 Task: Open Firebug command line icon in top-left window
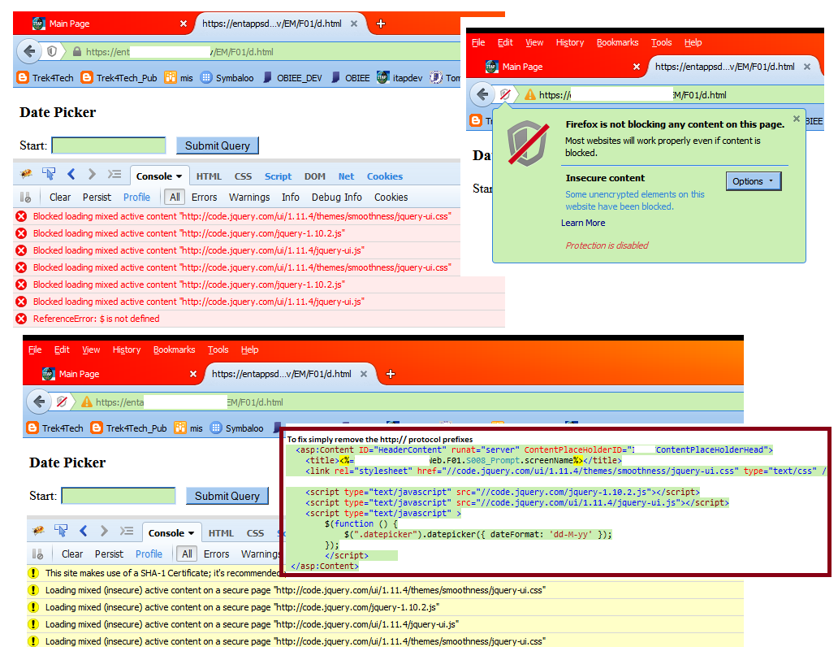point(114,174)
